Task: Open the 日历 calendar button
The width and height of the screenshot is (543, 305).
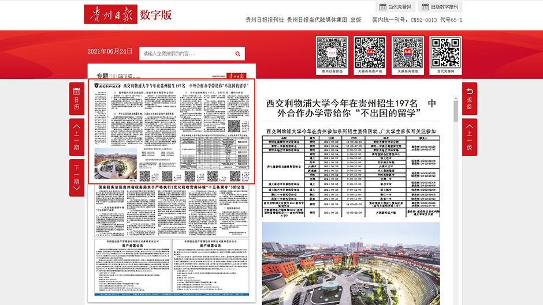Action: tap(76, 99)
